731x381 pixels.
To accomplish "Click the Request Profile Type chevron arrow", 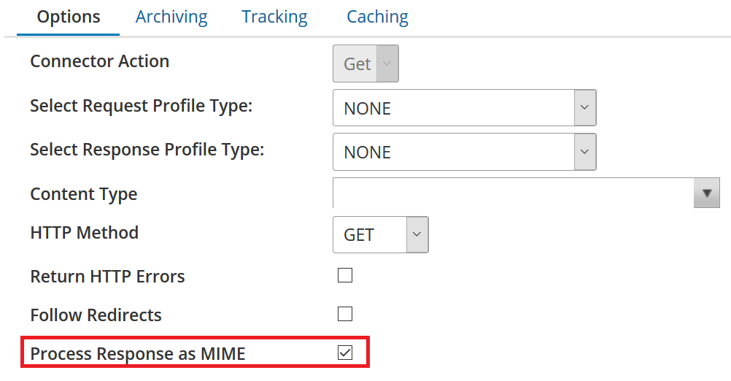I will coord(584,108).
